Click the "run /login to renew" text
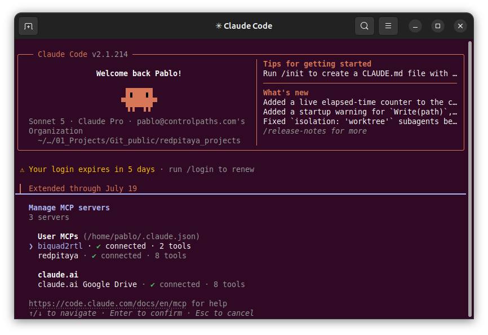The image size is (488, 335). click(211, 169)
